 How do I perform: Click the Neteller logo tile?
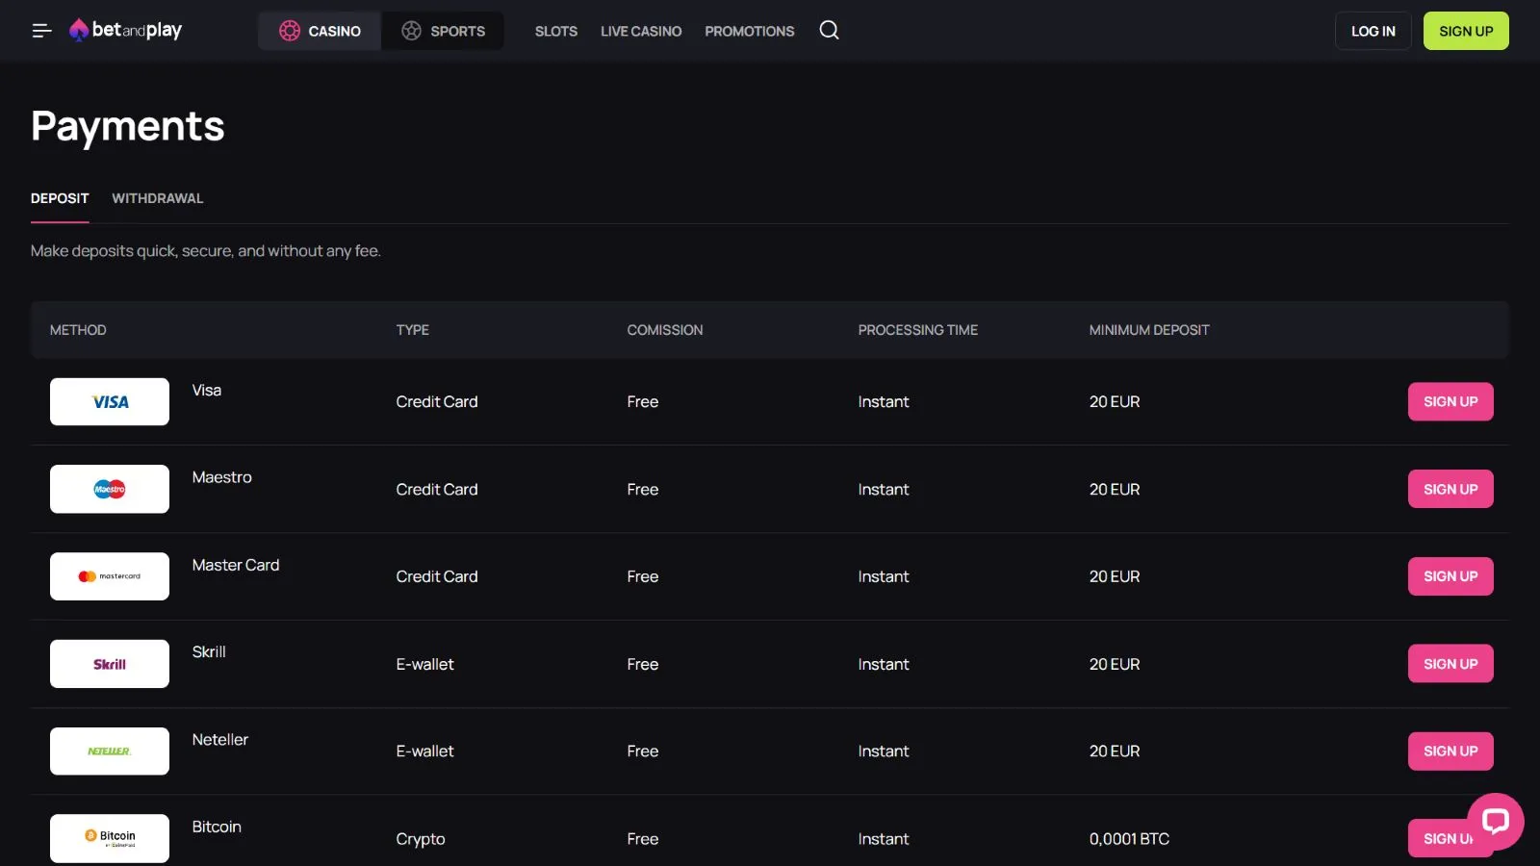click(110, 751)
